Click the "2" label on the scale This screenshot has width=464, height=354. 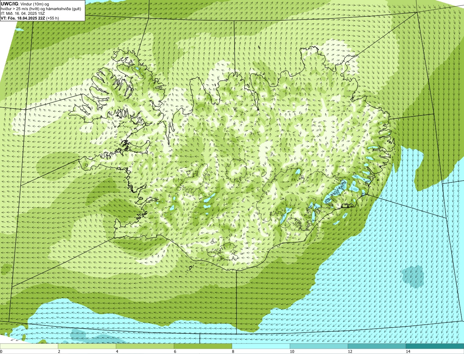(59, 351)
